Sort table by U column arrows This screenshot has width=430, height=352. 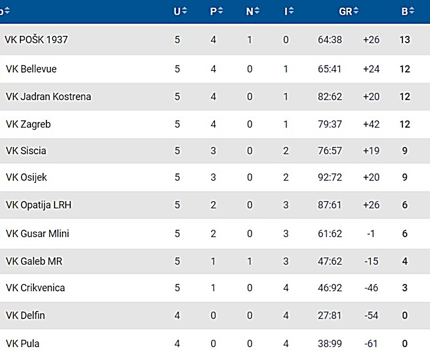pyautogui.click(x=184, y=11)
